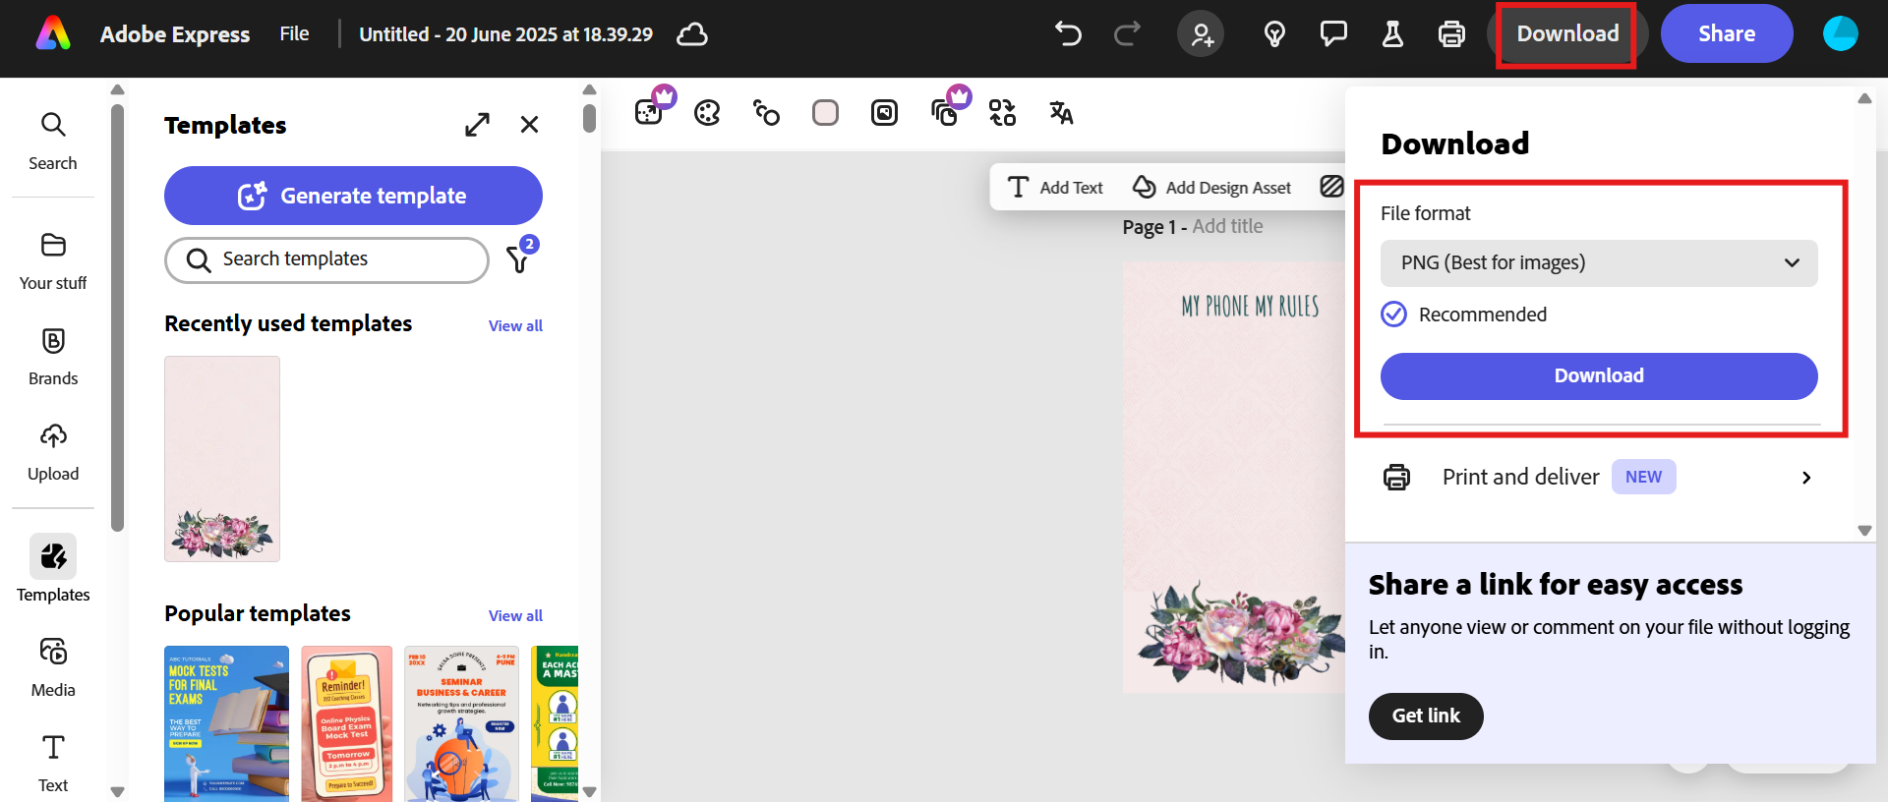Image resolution: width=1888 pixels, height=802 pixels.
Task: Click Add title for Page 1
Action: (1227, 227)
